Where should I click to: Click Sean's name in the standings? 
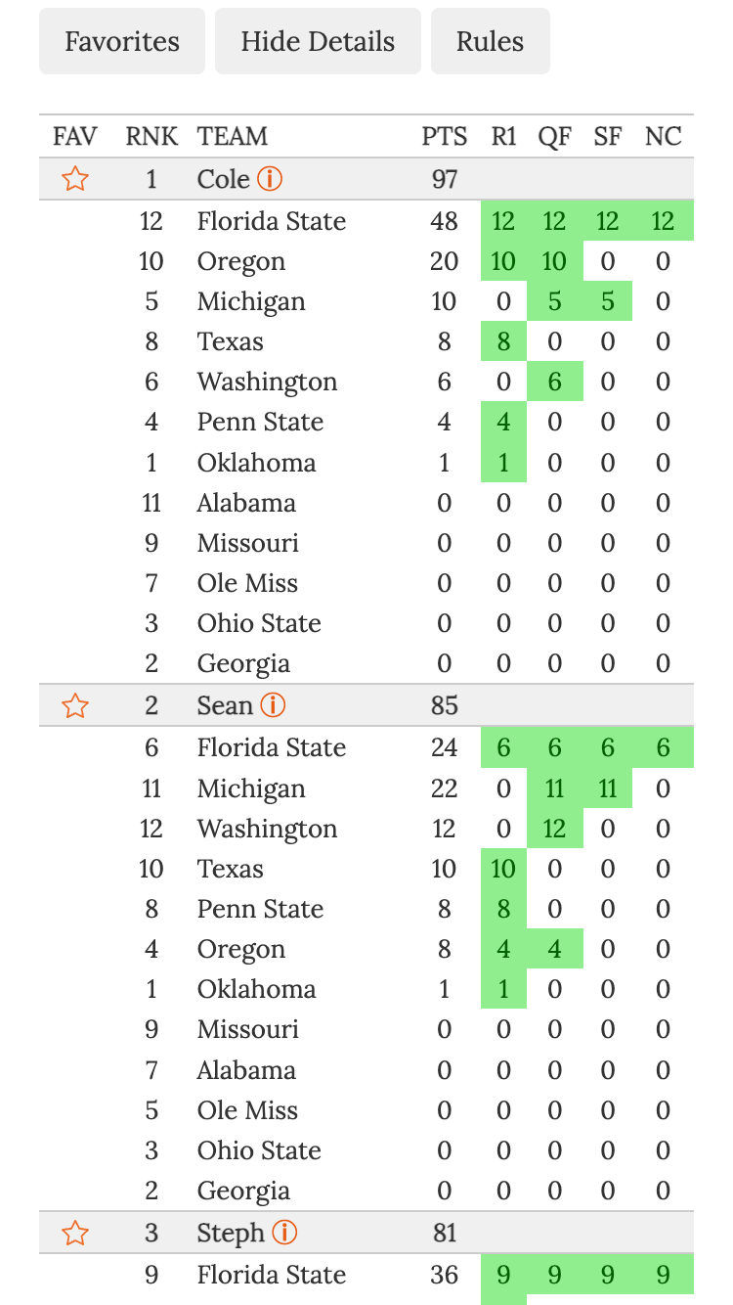tap(225, 705)
